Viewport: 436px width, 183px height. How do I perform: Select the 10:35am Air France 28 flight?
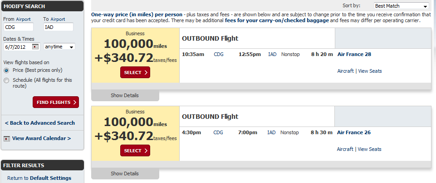point(135,72)
